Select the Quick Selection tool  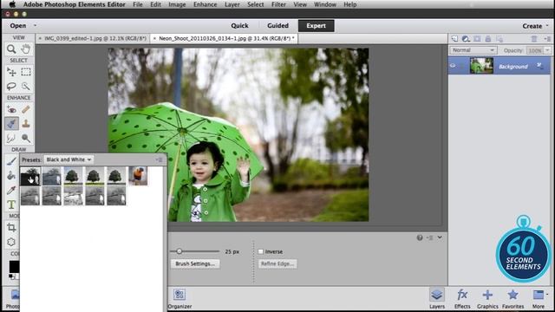click(25, 86)
